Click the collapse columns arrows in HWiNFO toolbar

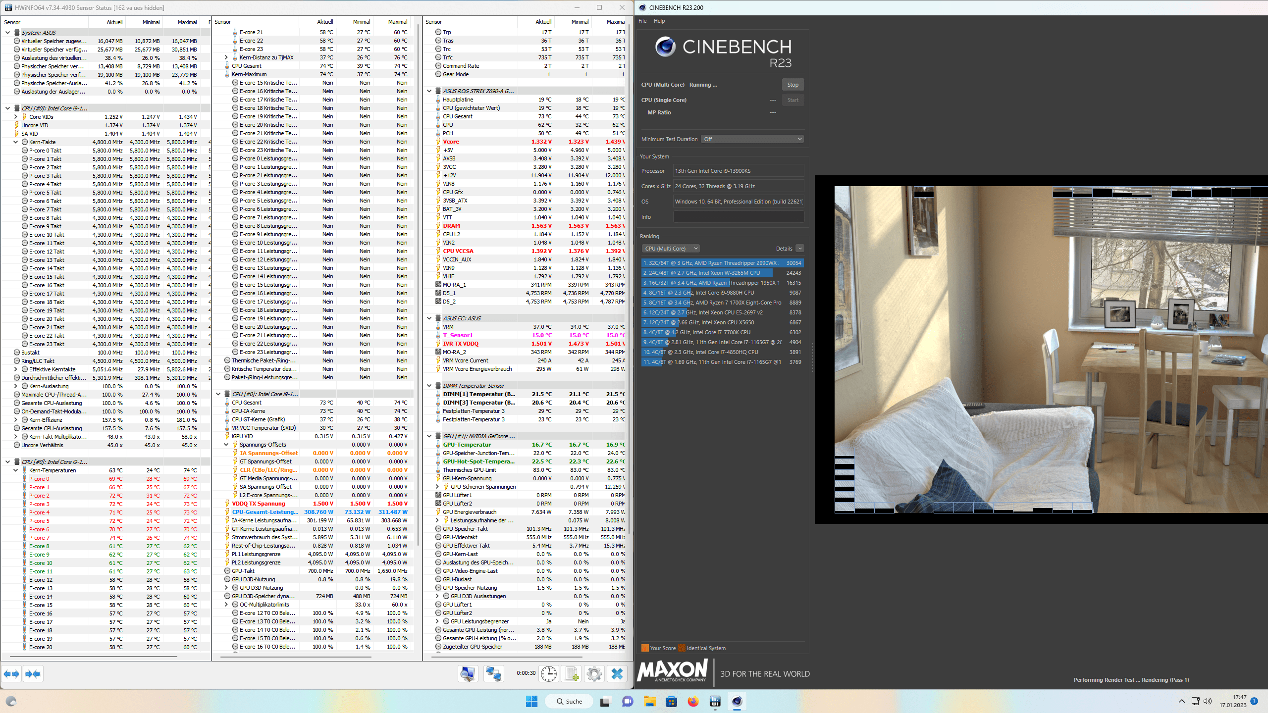coord(33,674)
